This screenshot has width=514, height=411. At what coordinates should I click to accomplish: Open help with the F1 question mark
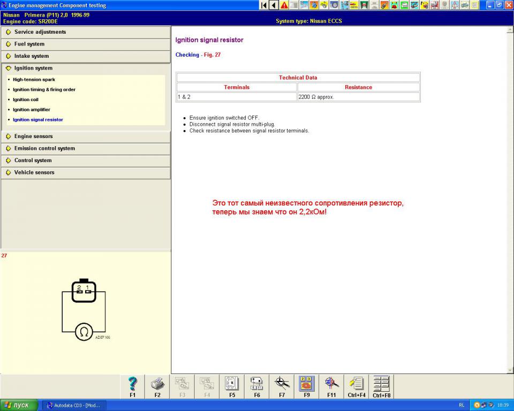(x=132, y=387)
